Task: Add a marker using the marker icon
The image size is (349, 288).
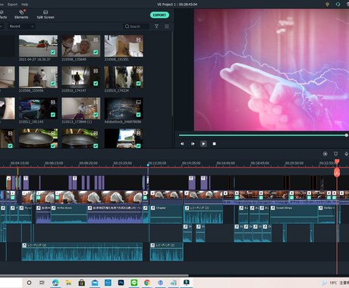Action: pyautogui.click(x=336, y=154)
